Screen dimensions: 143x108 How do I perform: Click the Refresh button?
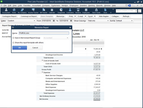click(x=126, y=16)
